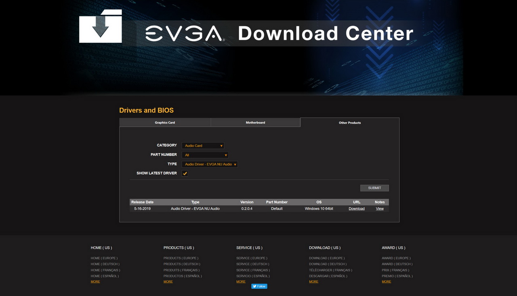Click the AWARD ( US ) footer link
Screen dimensions: 517x296
[394, 248]
